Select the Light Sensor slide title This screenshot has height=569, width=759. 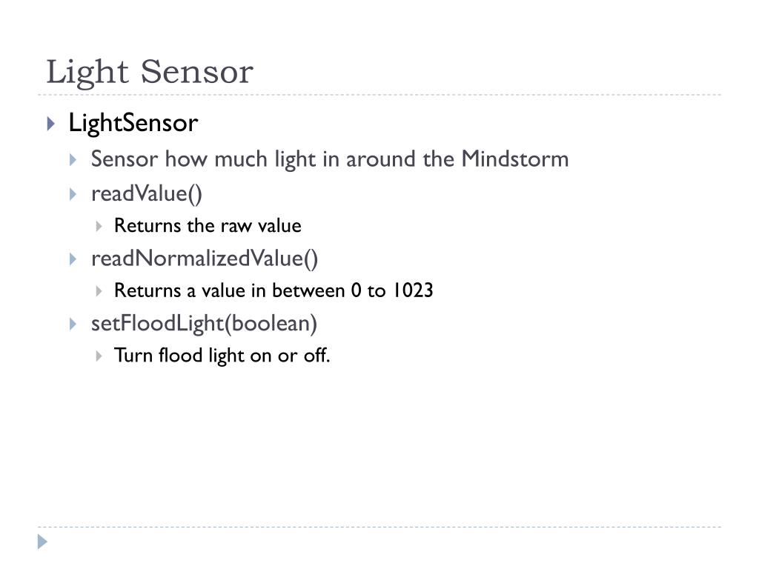[150, 73]
